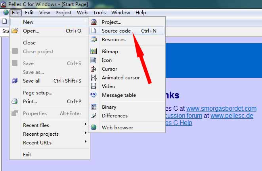Click the Differences icon in submenu
262x171 pixels.
point(94,115)
